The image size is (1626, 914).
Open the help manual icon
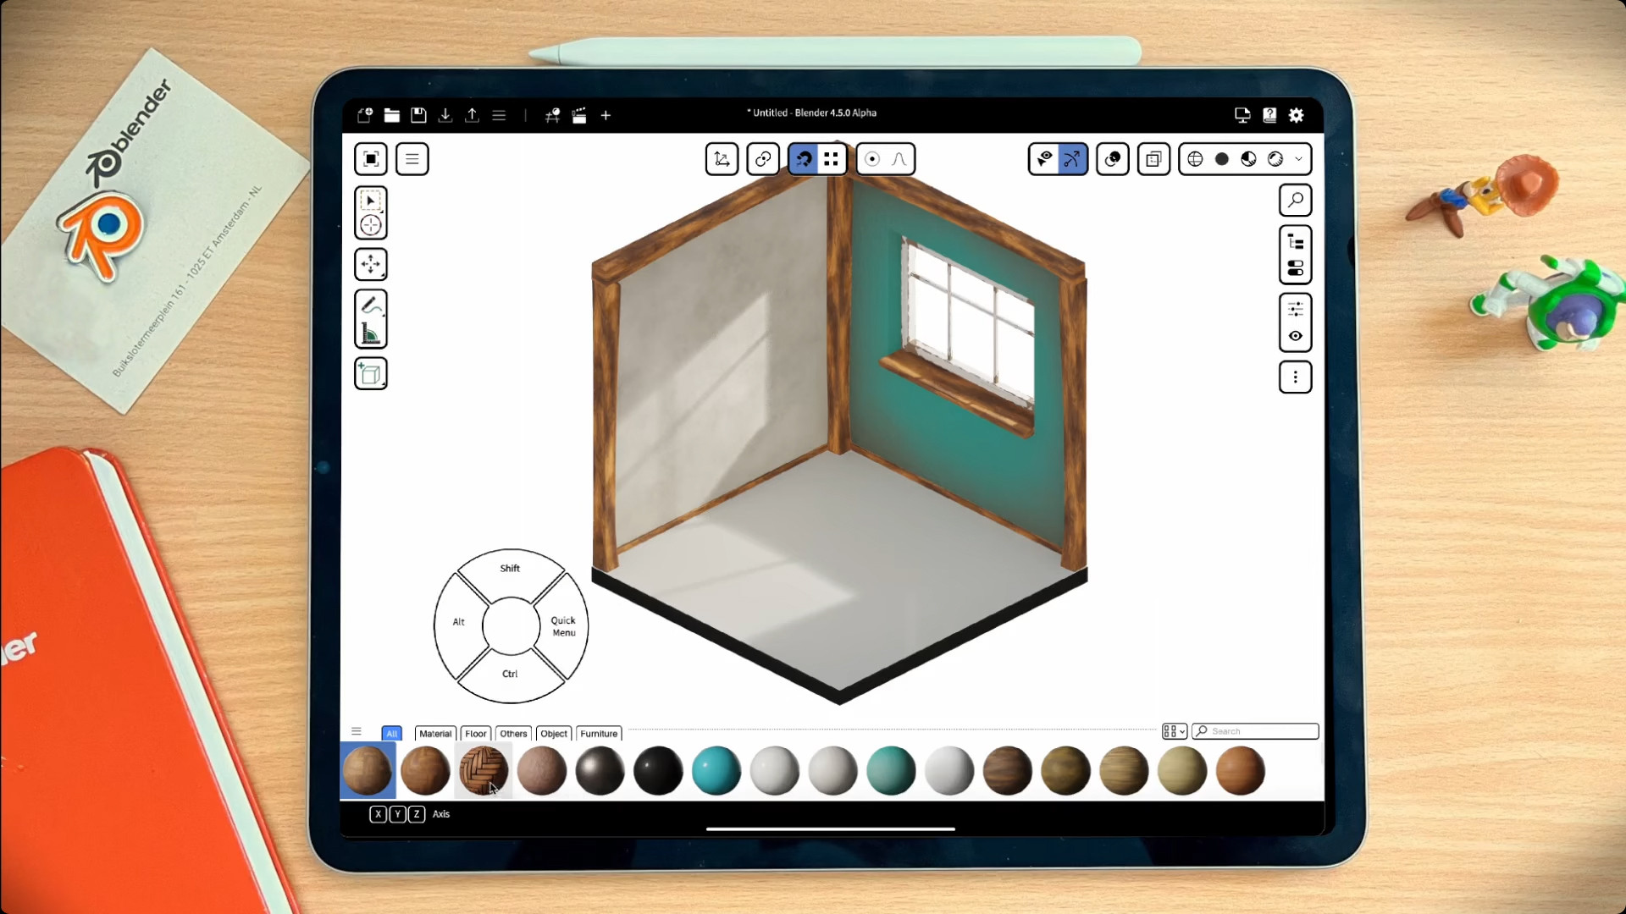click(x=1269, y=115)
